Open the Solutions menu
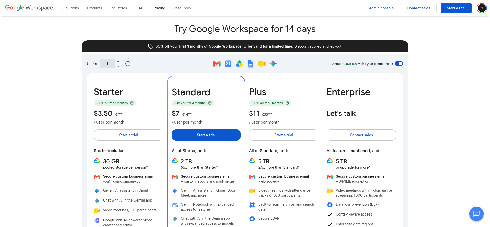Screen dimensions: 490x227 [71, 8]
